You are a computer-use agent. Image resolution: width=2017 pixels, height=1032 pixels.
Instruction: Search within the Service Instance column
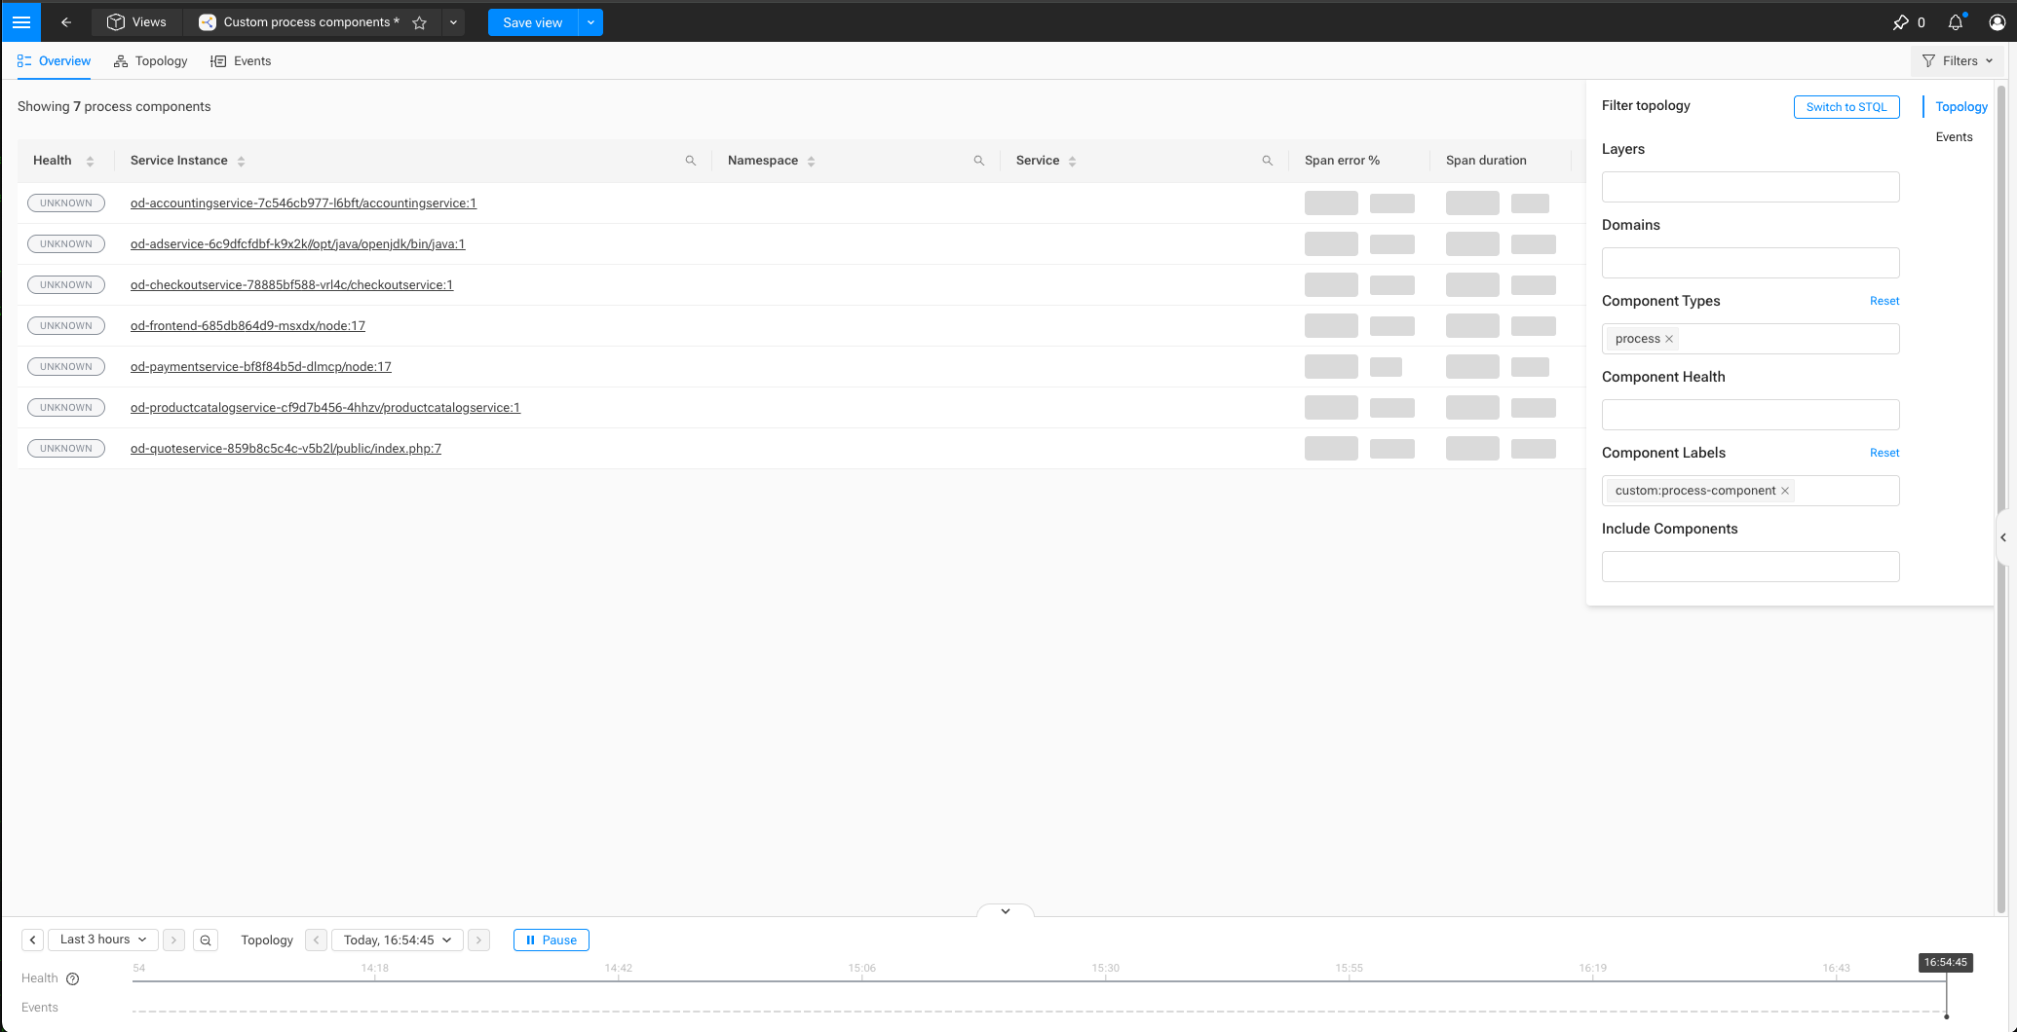click(x=690, y=160)
